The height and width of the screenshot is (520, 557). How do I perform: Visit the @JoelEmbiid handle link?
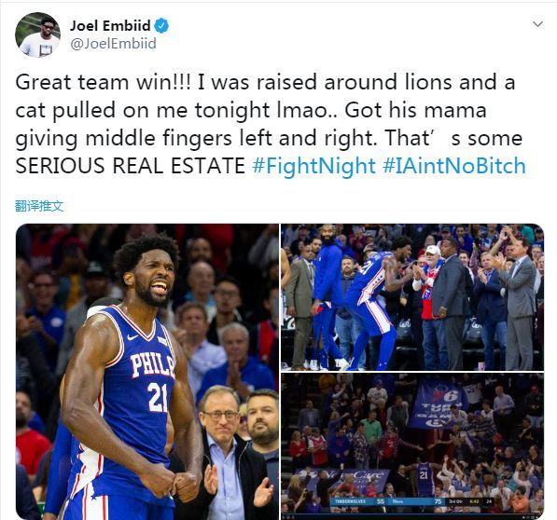click(x=113, y=44)
